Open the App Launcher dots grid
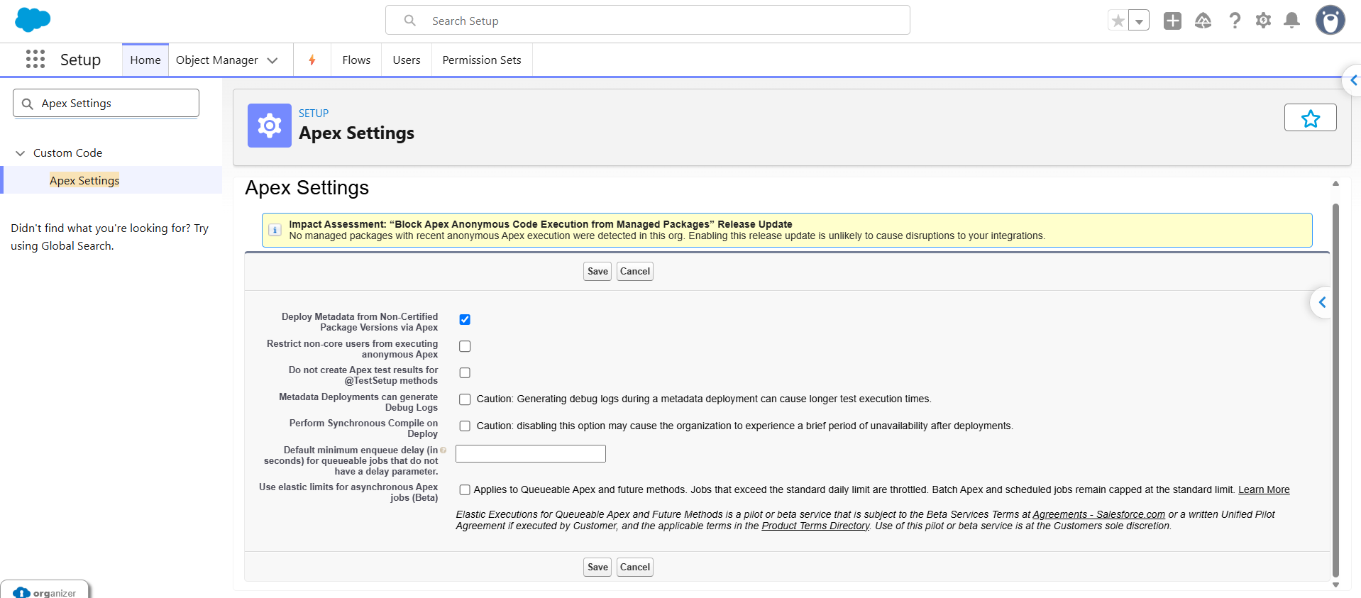Screen dimensions: 1361x598 (x=35, y=59)
